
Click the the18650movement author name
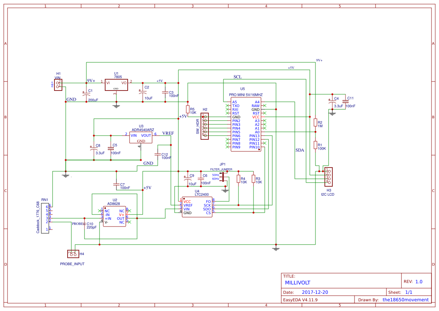click(406, 300)
